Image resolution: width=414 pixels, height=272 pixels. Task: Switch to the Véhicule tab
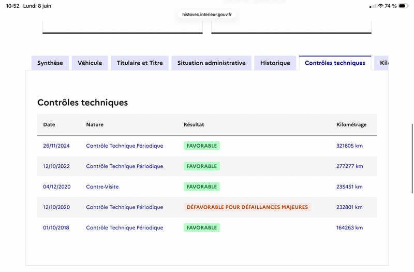coord(90,63)
